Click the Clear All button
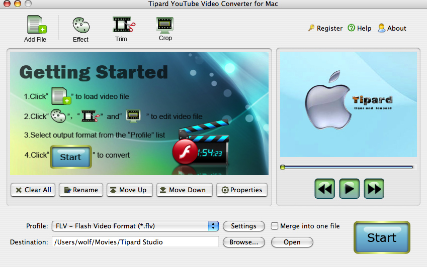Image resolution: width=427 pixels, height=267 pixels. 33,190
